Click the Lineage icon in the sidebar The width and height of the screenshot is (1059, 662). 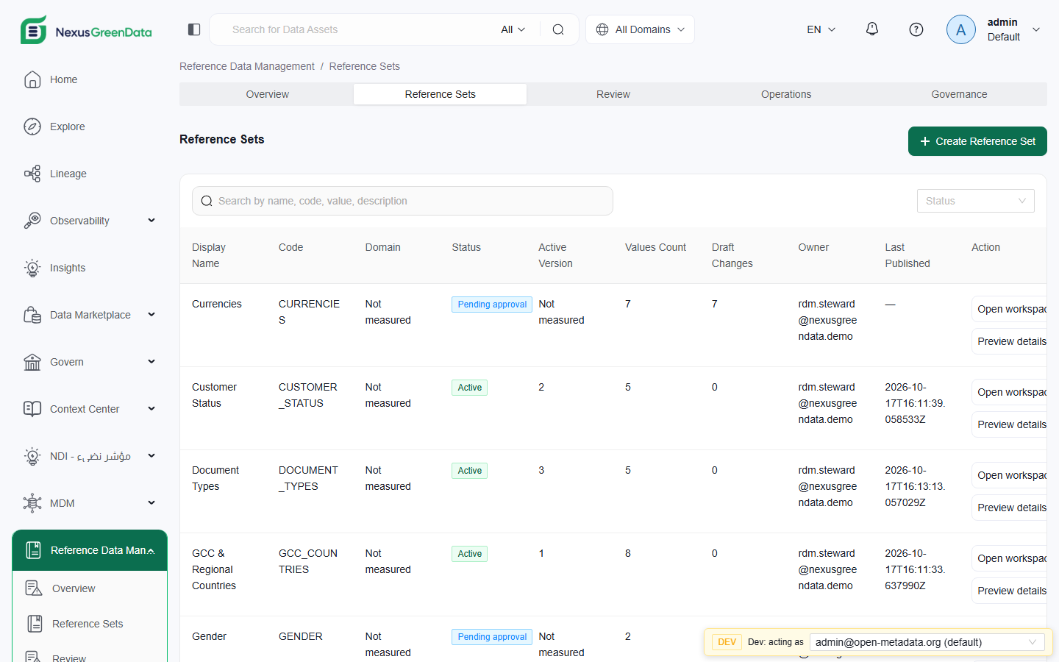(x=32, y=174)
